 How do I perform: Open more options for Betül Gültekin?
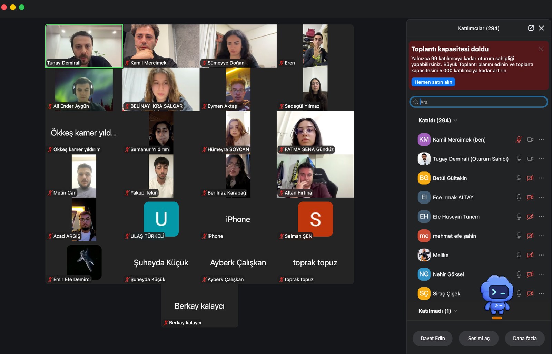point(541,178)
